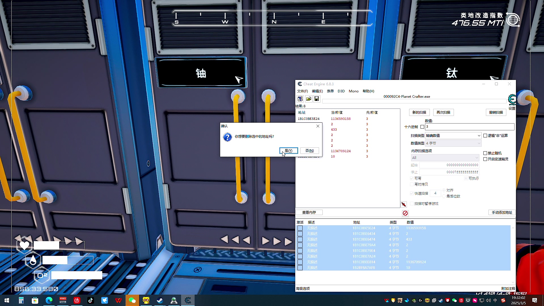This screenshot has height=306, width=544.
Task: Click the red circle clear list icon
Action: click(405, 213)
